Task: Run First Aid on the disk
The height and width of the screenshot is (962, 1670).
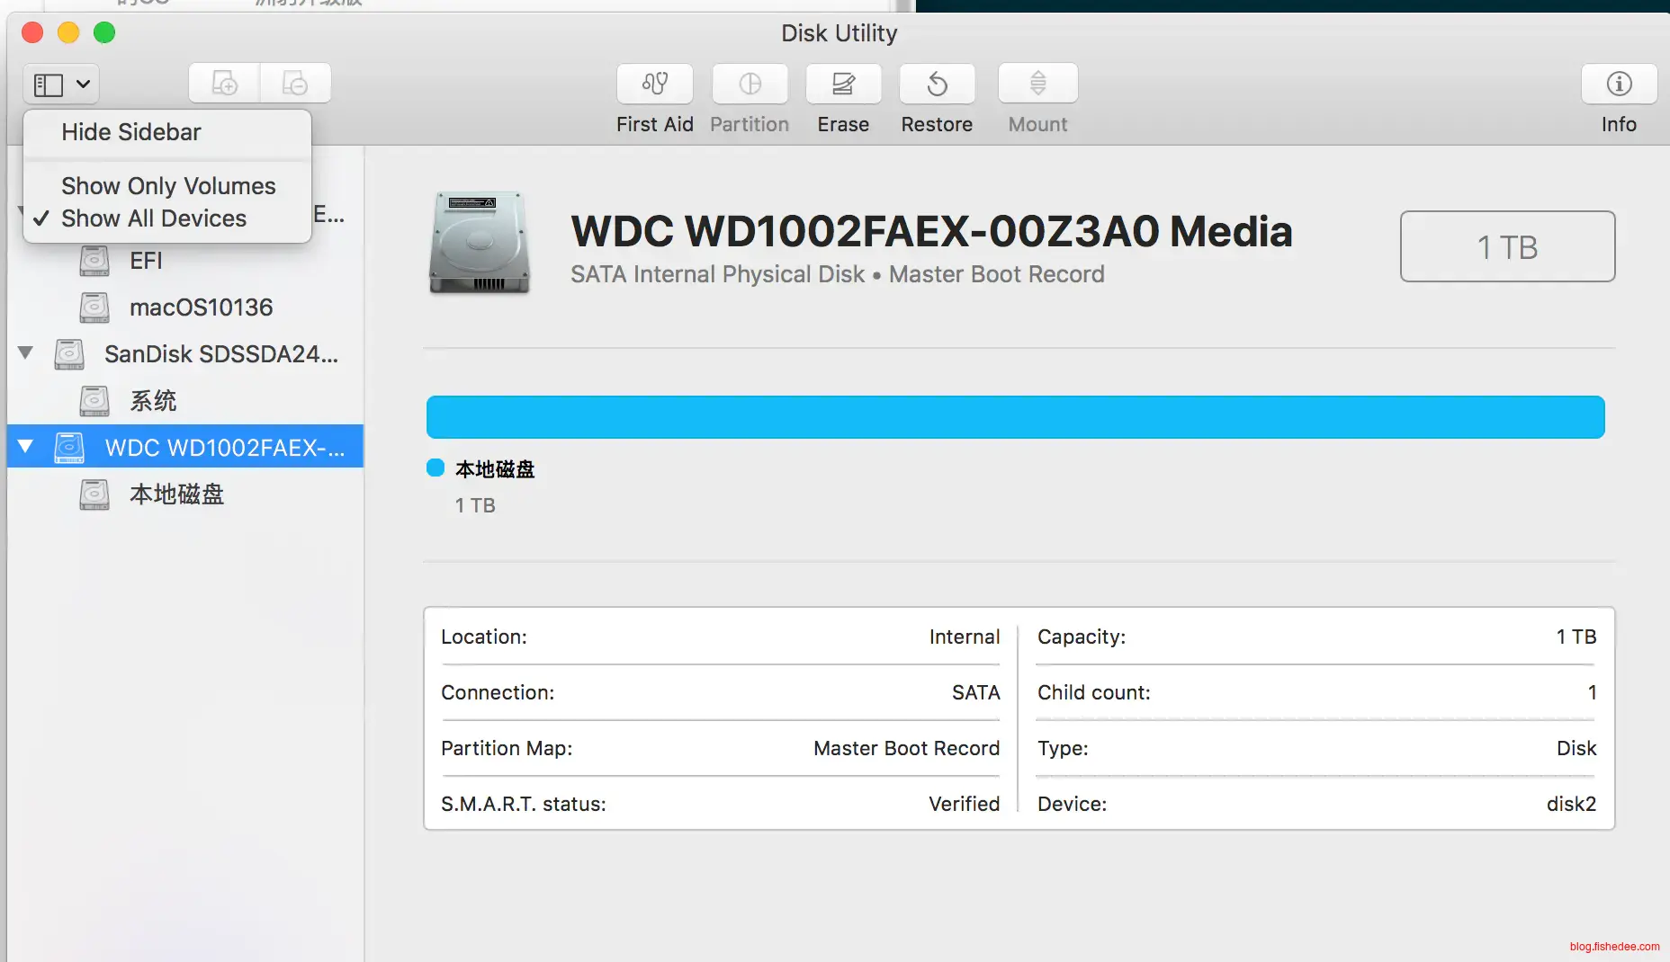Action: [654, 85]
